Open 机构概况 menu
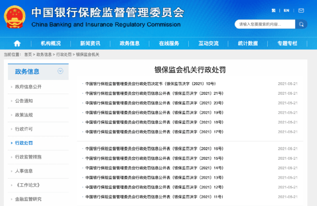The height and width of the screenshot is (206, 317). (51, 43)
